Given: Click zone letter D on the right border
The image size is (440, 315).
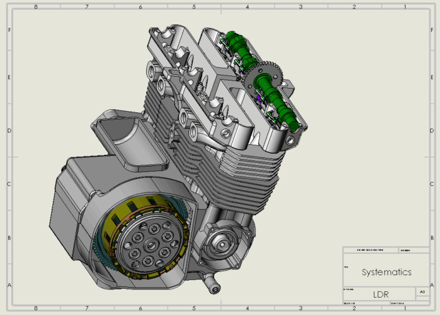Looking at the screenshot, I should 432,131.
